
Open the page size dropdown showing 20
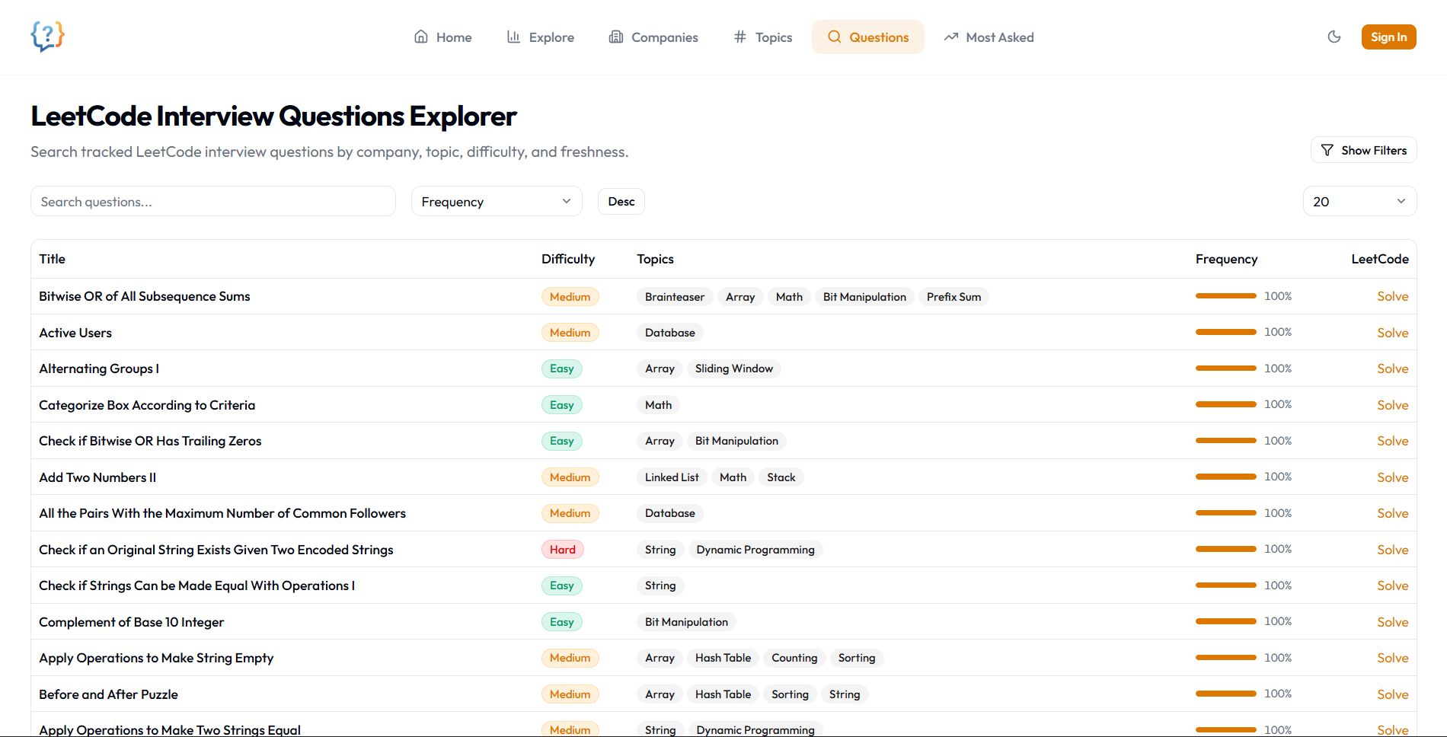coord(1359,202)
